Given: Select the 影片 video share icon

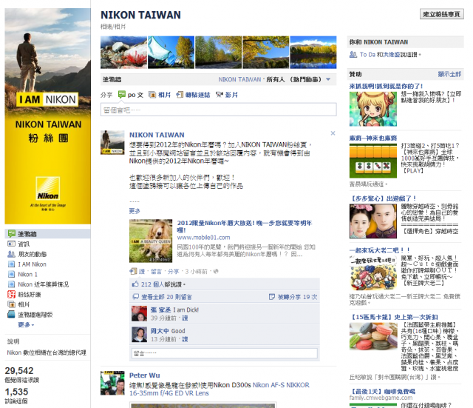Looking at the screenshot, I should pos(219,95).
